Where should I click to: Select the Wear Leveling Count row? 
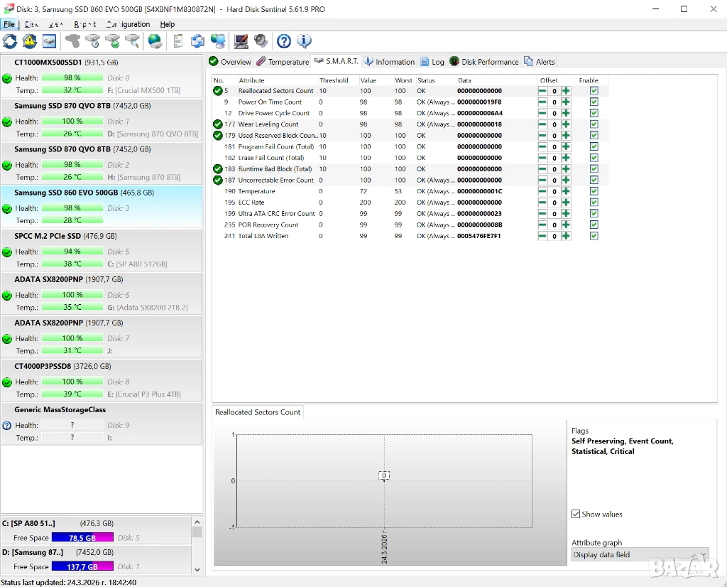tap(268, 124)
